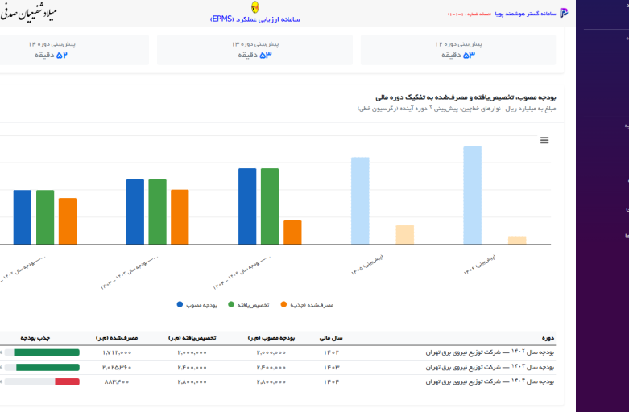
Task: Open the chart hamburger menu icon
Action: [544, 140]
